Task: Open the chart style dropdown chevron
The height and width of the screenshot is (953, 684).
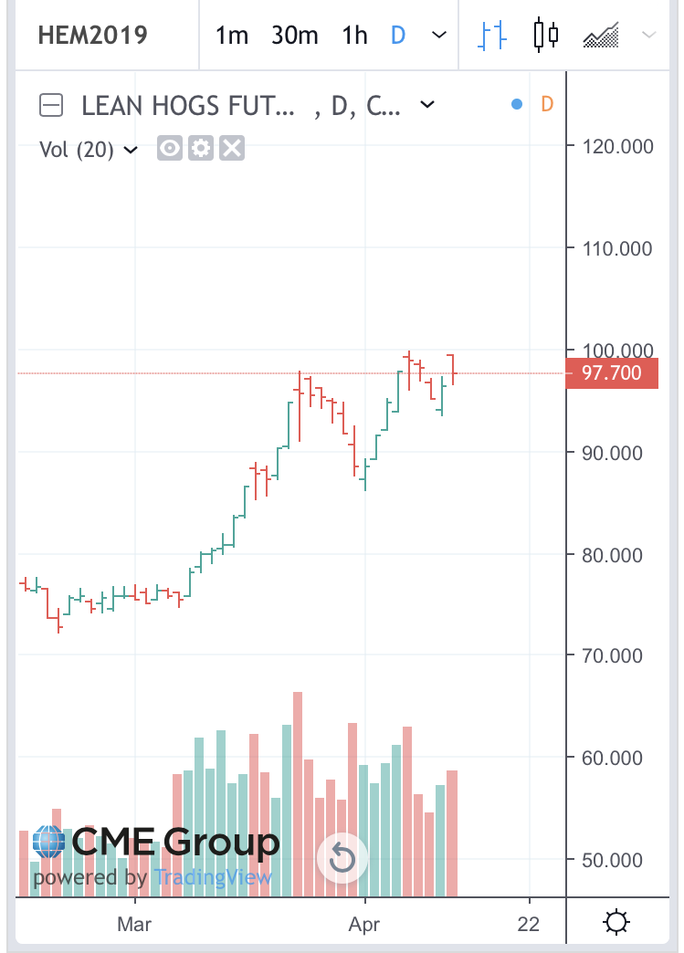Action: click(648, 36)
